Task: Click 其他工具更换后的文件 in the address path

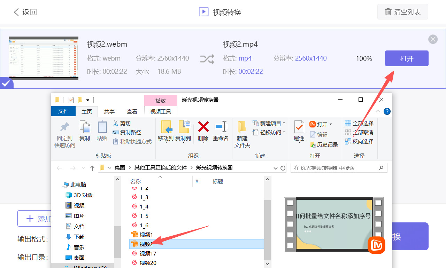Action: (161, 168)
